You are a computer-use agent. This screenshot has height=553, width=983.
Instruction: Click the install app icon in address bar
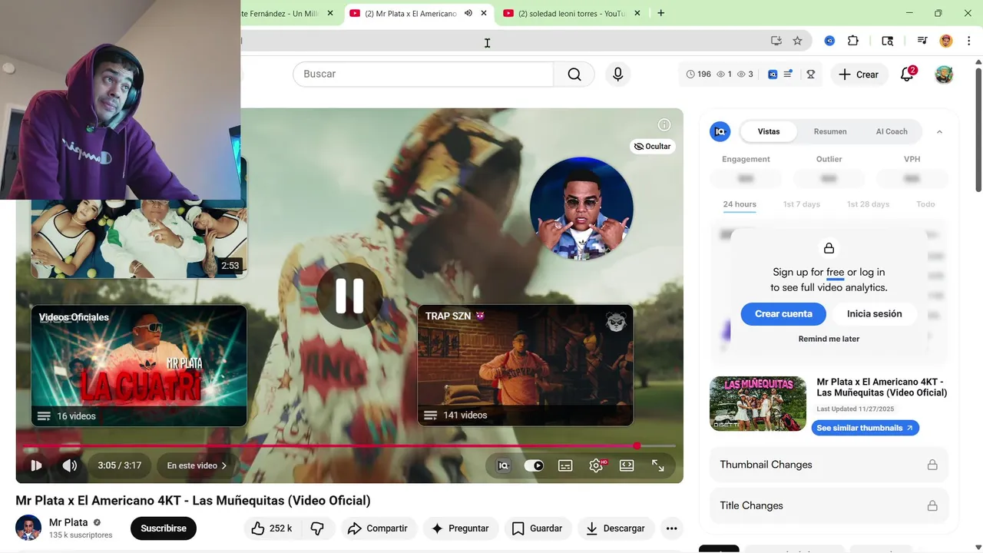776,41
